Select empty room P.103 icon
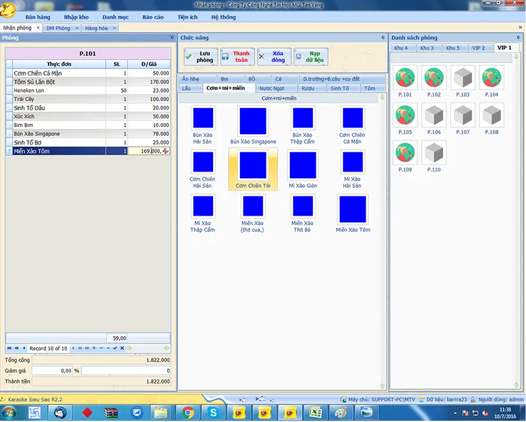Screen dimensions: 526x422 [462, 79]
